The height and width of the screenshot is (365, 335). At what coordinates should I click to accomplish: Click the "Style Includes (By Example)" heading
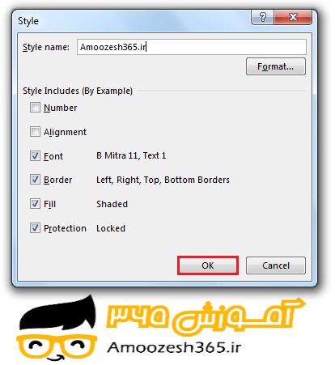click(78, 91)
